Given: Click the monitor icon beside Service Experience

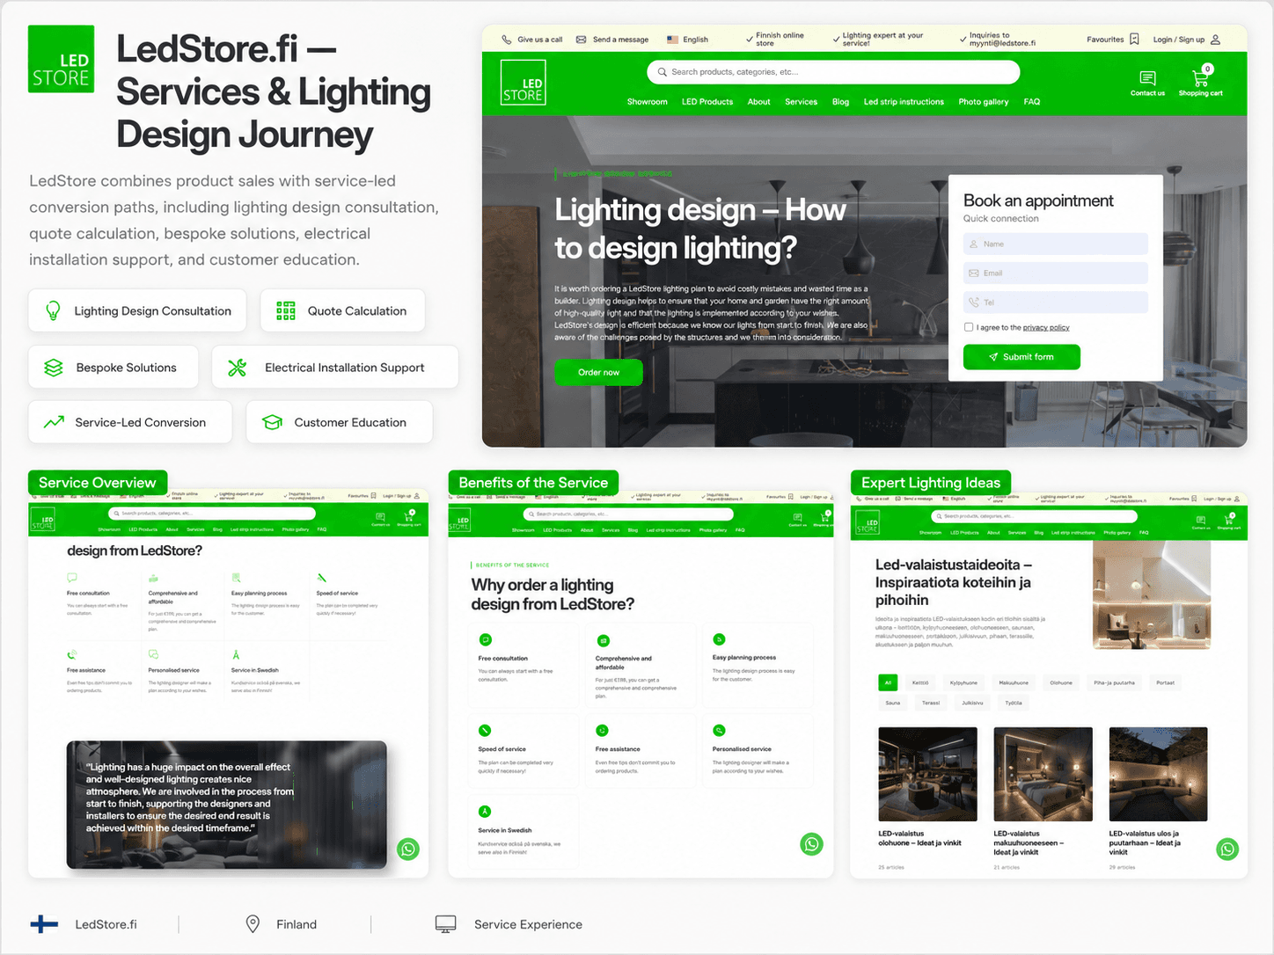Looking at the screenshot, I should click(x=446, y=924).
